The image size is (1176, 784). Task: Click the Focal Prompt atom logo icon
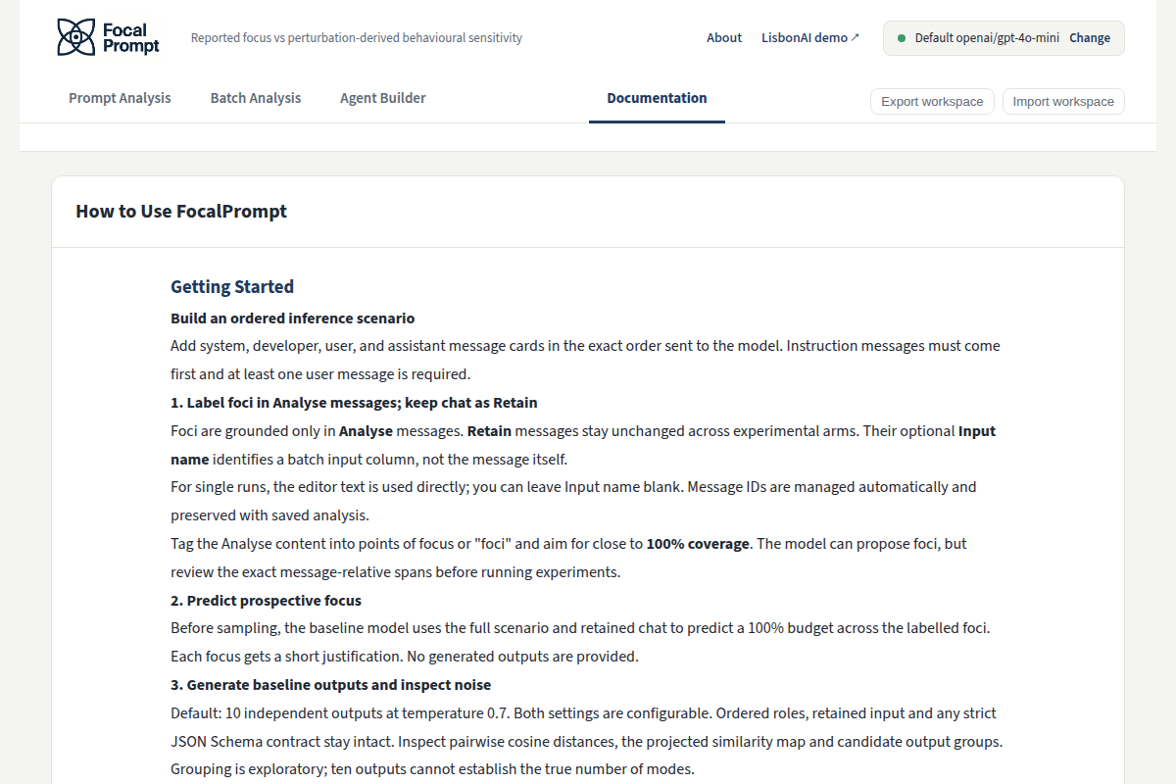(75, 37)
